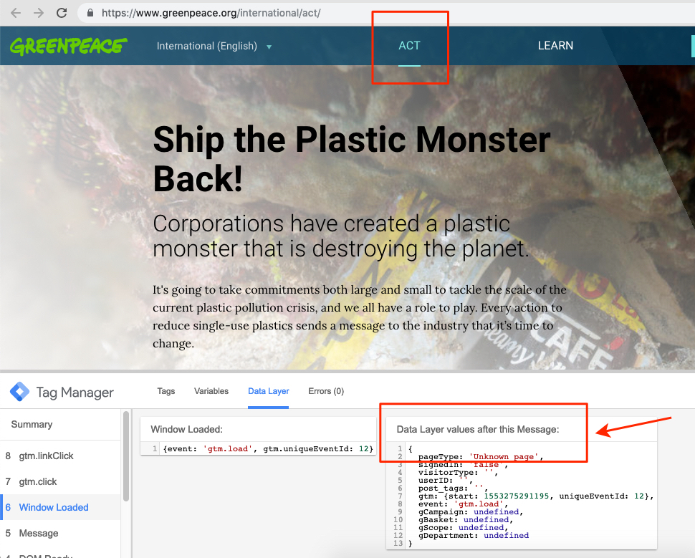Open the Errors (0) tab

[x=326, y=391]
